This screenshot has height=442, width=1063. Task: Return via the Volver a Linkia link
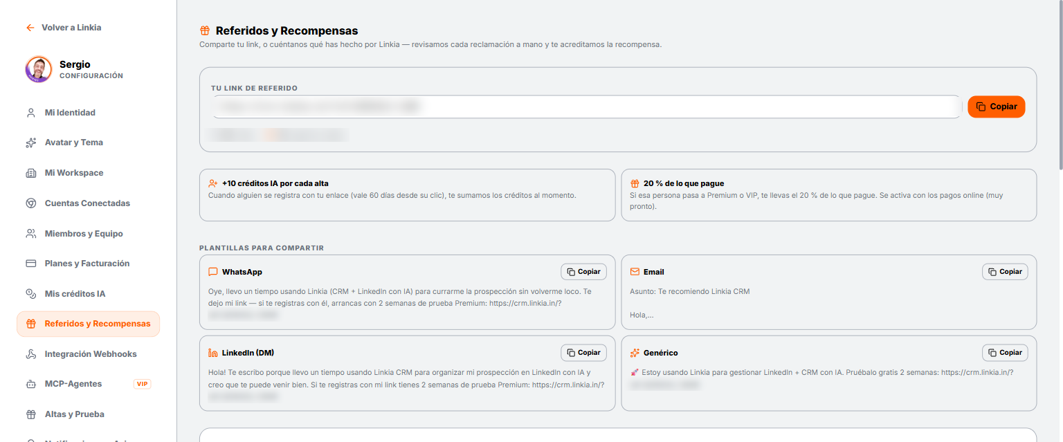pyautogui.click(x=64, y=28)
